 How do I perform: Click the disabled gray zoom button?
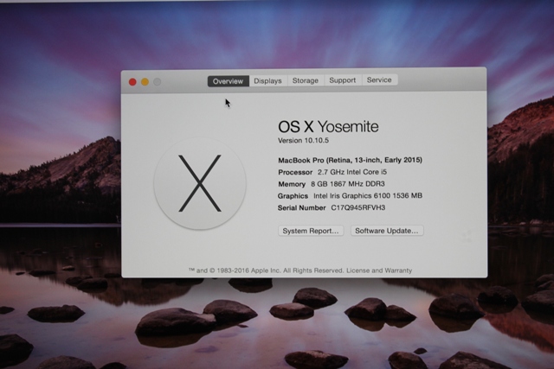pos(158,82)
